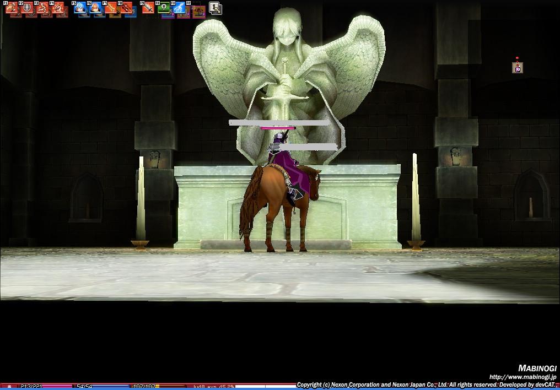The image size is (560, 390).
Task: Click the blue MP bar showing 54/54
Action: pos(103,387)
